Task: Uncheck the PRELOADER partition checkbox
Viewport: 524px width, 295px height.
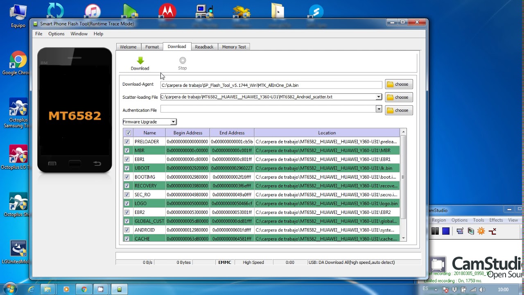Action: click(127, 142)
